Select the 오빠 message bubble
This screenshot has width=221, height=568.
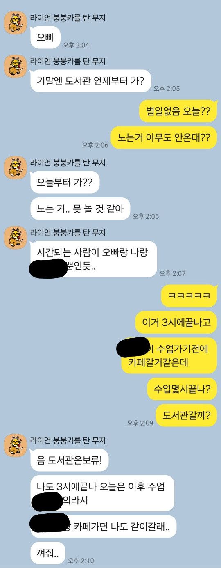(x=45, y=37)
